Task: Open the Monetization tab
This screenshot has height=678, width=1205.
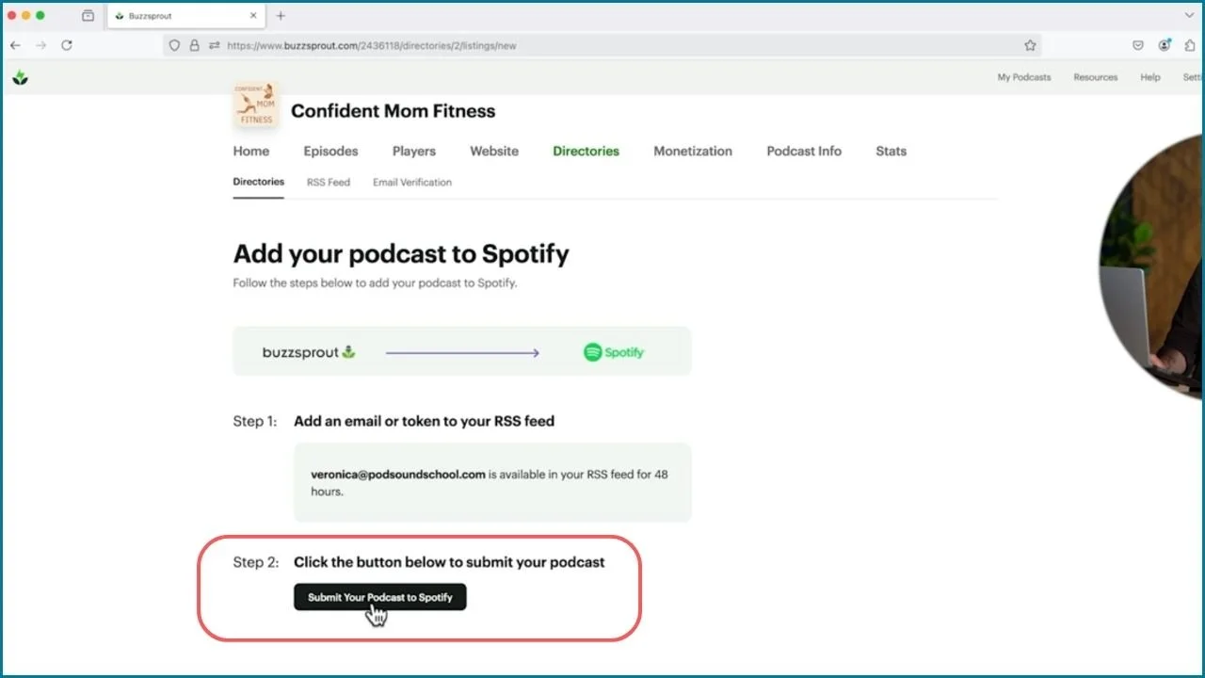Action: coord(693,151)
